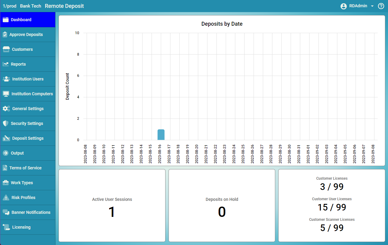Image resolution: width=388 pixels, height=245 pixels.
Task: Navigate to Terms of Service
Action: click(x=25, y=168)
